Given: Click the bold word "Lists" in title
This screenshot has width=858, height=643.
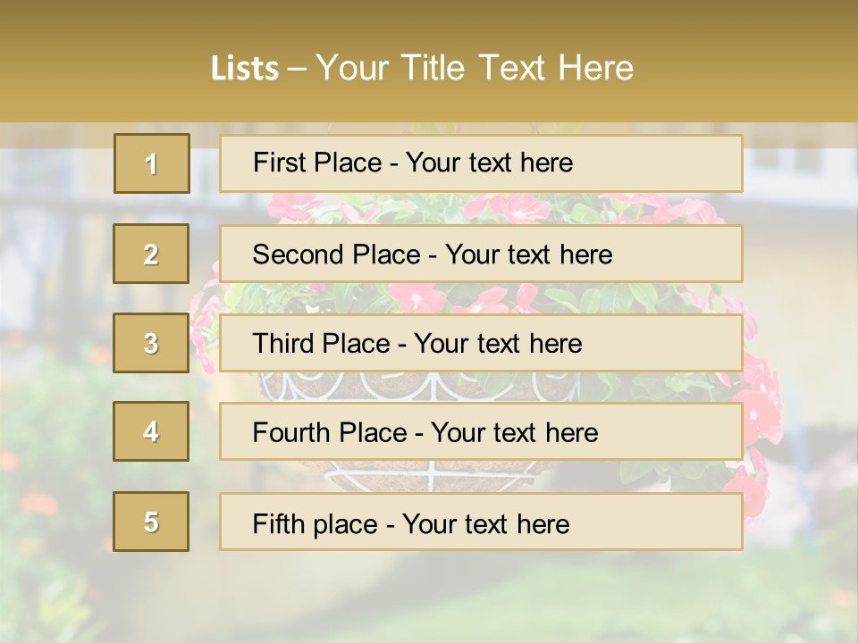Looking at the screenshot, I should [x=245, y=68].
